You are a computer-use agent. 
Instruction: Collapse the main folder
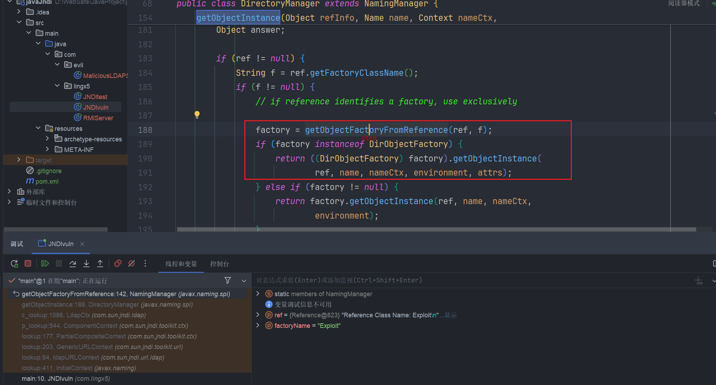[29, 33]
